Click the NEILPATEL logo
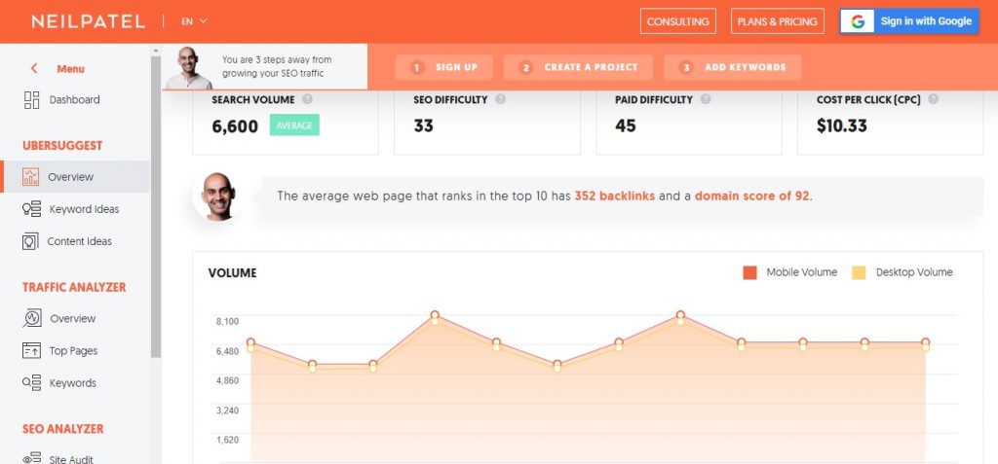Image resolution: width=998 pixels, height=464 pixels. coord(89,21)
